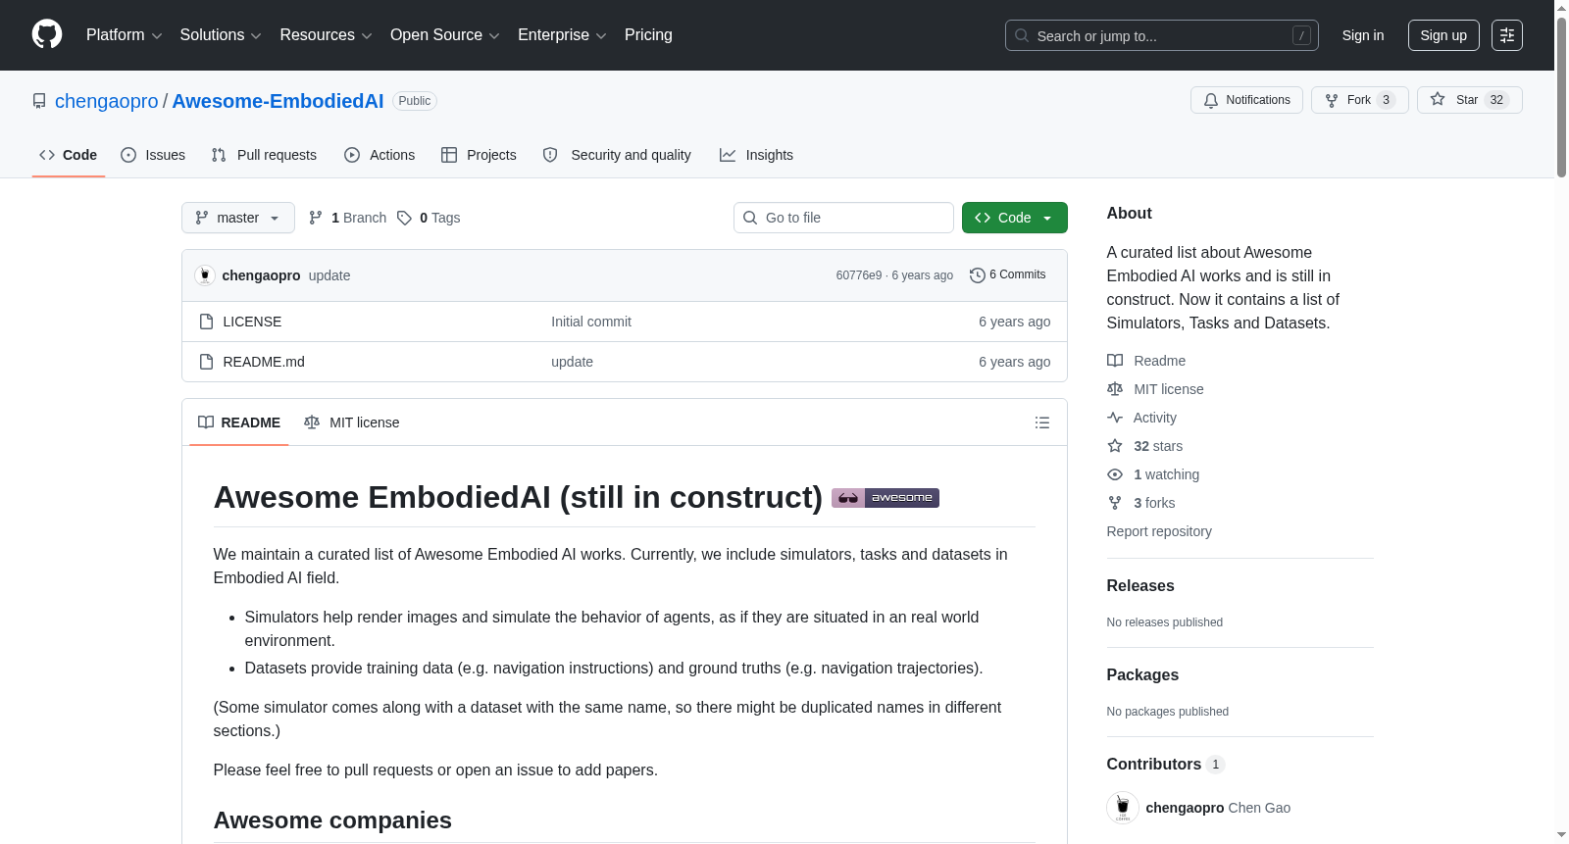Open the Platform navigation menu
The height and width of the screenshot is (844, 1569).
pyautogui.click(x=124, y=35)
